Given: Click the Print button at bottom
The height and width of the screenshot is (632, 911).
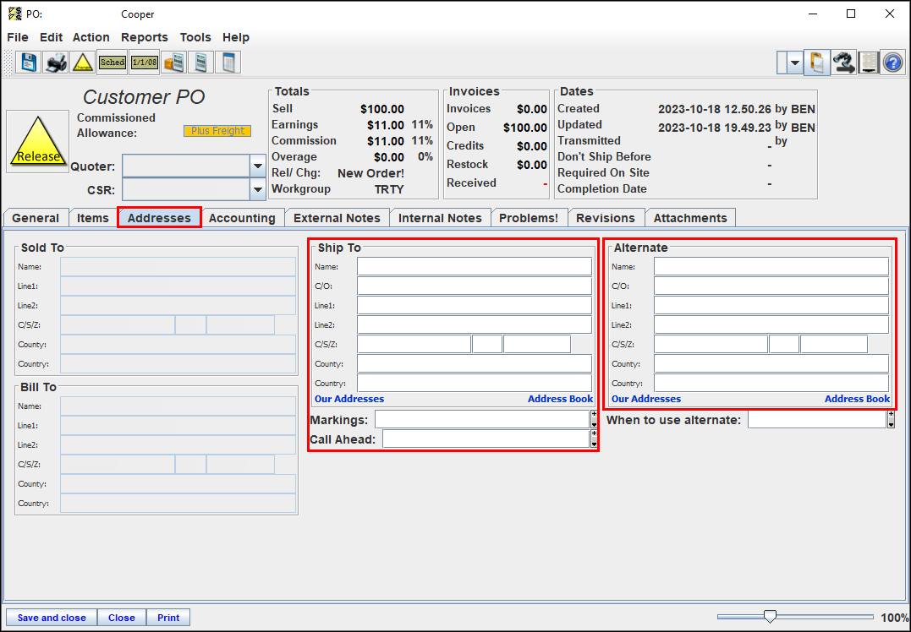Looking at the screenshot, I should click(168, 618).
